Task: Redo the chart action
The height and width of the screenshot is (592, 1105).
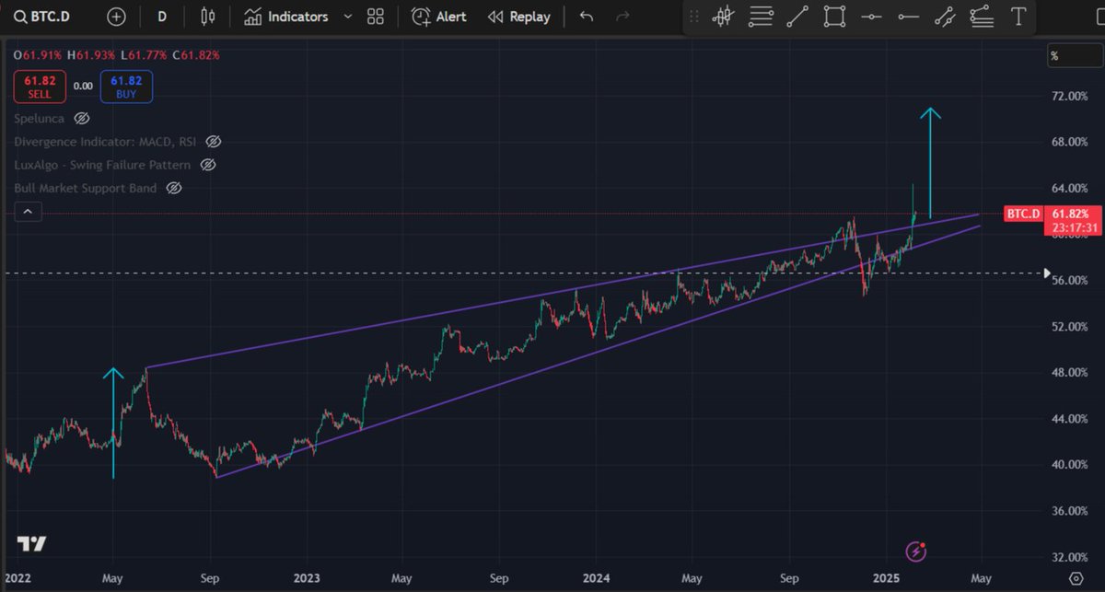Action: [622, 17]
